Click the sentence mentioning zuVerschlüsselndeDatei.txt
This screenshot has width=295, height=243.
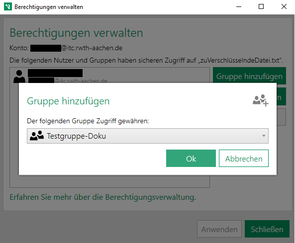pyautogui.click(x=146, y=60)
